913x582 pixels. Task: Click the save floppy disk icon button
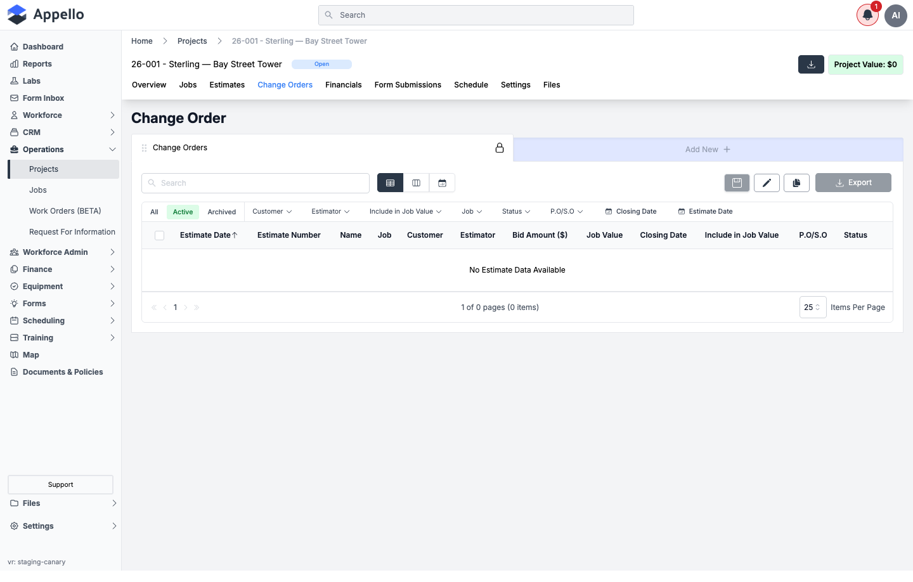pyautogui.click(x=737, y=183)
